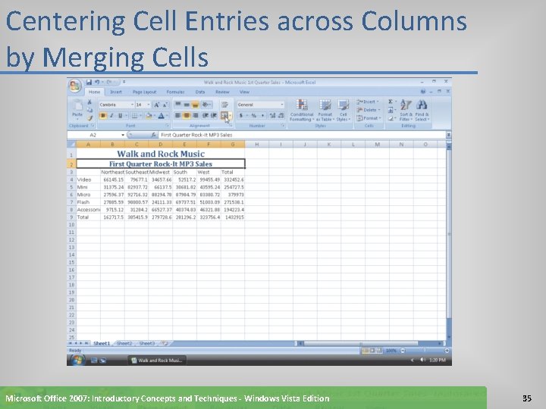The height and width of the screenshot is (409, 546).
Task: Click Walk and Rock Music taskbar button
Action: [157, 361]
